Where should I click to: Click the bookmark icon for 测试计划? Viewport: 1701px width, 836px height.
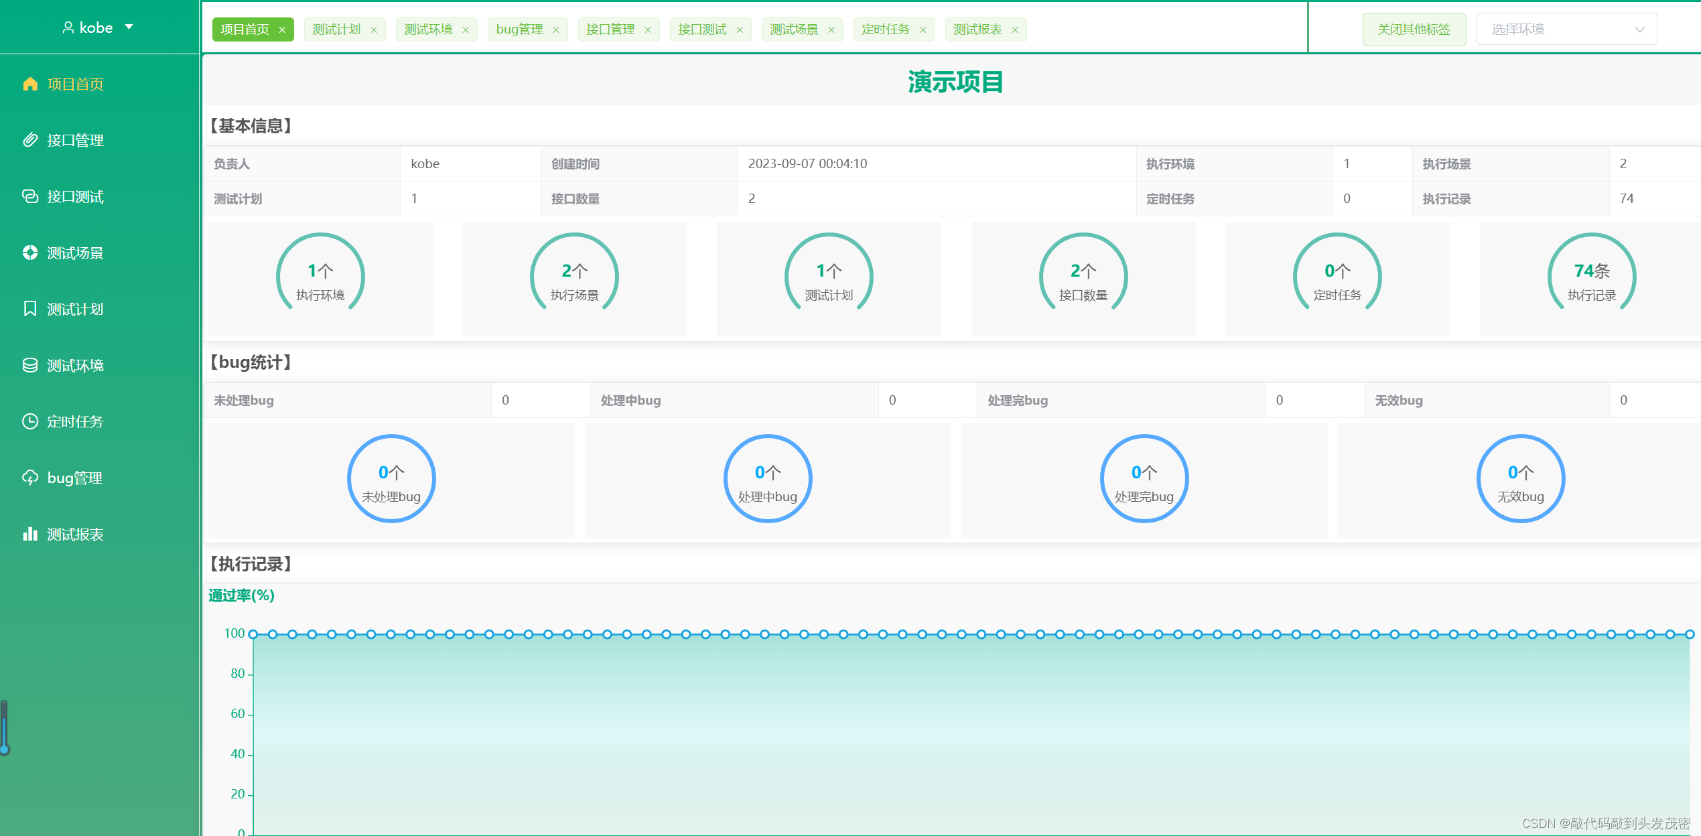coord(30,309)
